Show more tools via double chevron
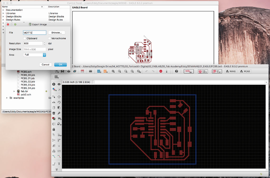Viewport: 270px width, 178px height. coord(56,169)
